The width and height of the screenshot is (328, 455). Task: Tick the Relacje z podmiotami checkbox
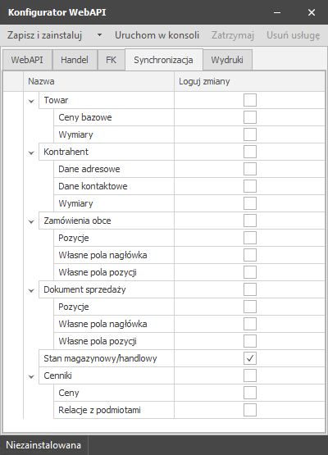pos(250,410)
